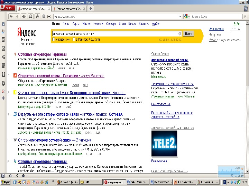Click the magnifier search button in toolbar
This screenshot has height=186, width=249.
245,16
